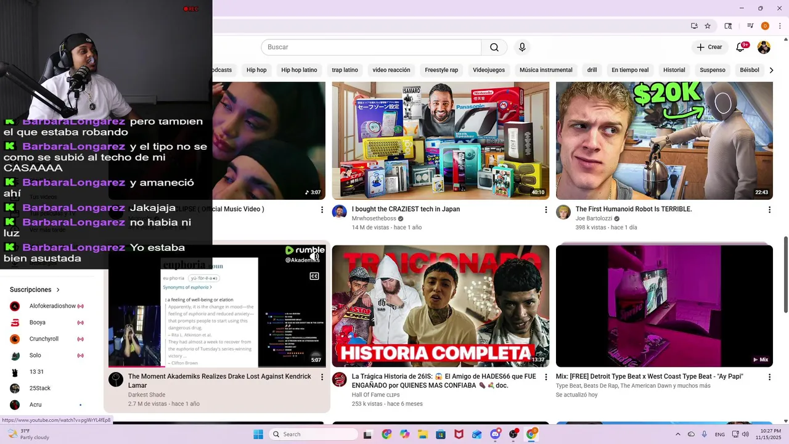Open 'I bought the CRAZIEST tech in Japan' title
Viewport: 789px width, 444px height.
(x=406, y=210)
